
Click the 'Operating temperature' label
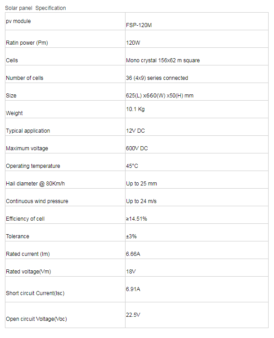(33, 166)
